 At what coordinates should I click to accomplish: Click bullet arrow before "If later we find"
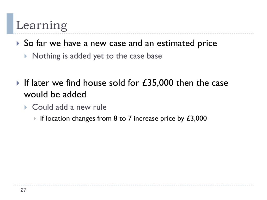18,83
